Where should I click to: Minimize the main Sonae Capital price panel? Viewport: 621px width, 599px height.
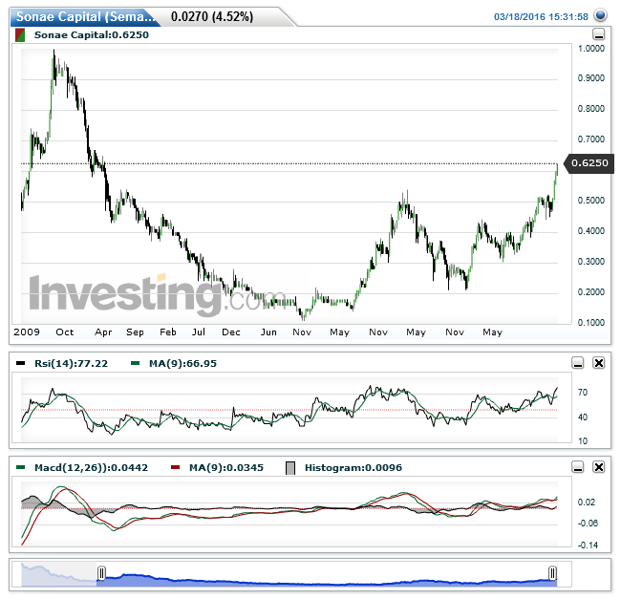click(x=599, y=34)
